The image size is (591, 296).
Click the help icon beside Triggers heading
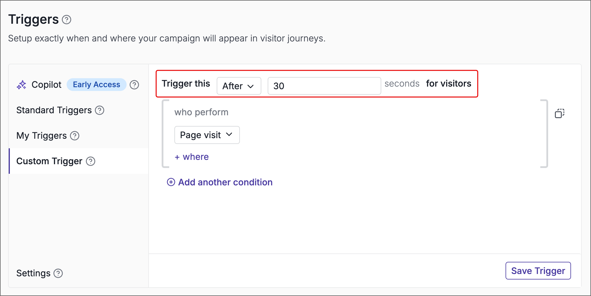coord(67,20)
